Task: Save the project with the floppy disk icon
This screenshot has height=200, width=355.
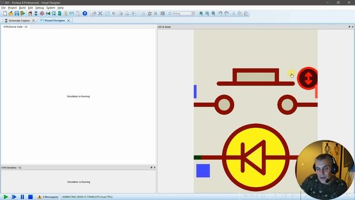Action: (17, 13)
